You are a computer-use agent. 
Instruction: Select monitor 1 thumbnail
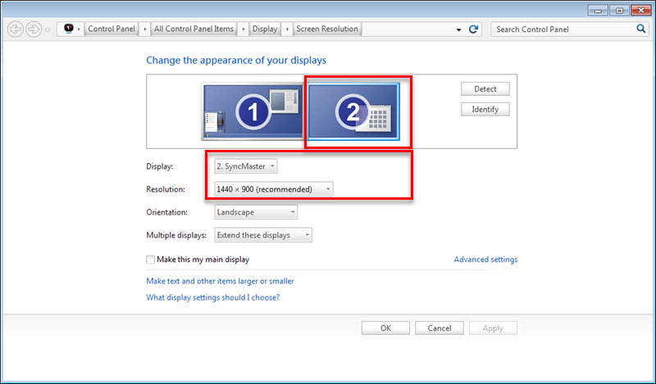[x=253, y=111]
